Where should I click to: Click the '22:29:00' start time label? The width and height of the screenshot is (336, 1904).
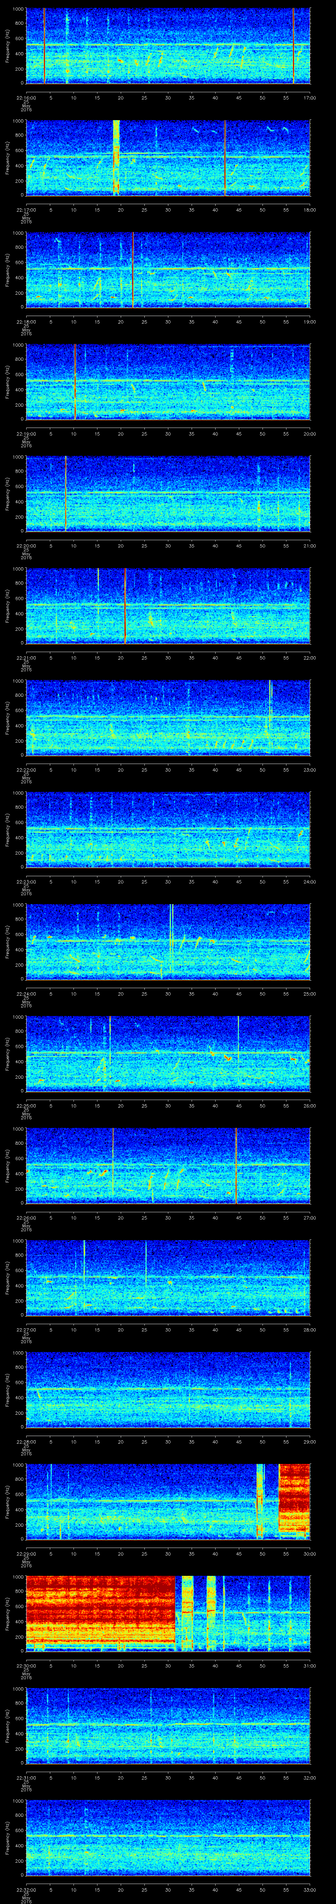26,1553
